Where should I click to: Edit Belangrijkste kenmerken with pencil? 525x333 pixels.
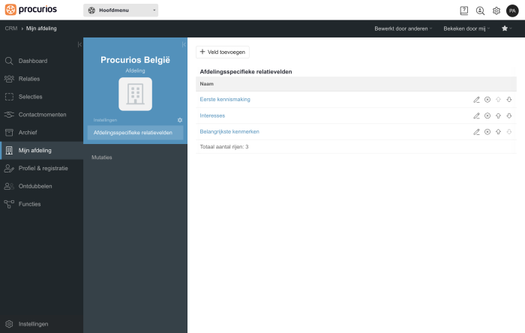(476, 132)
